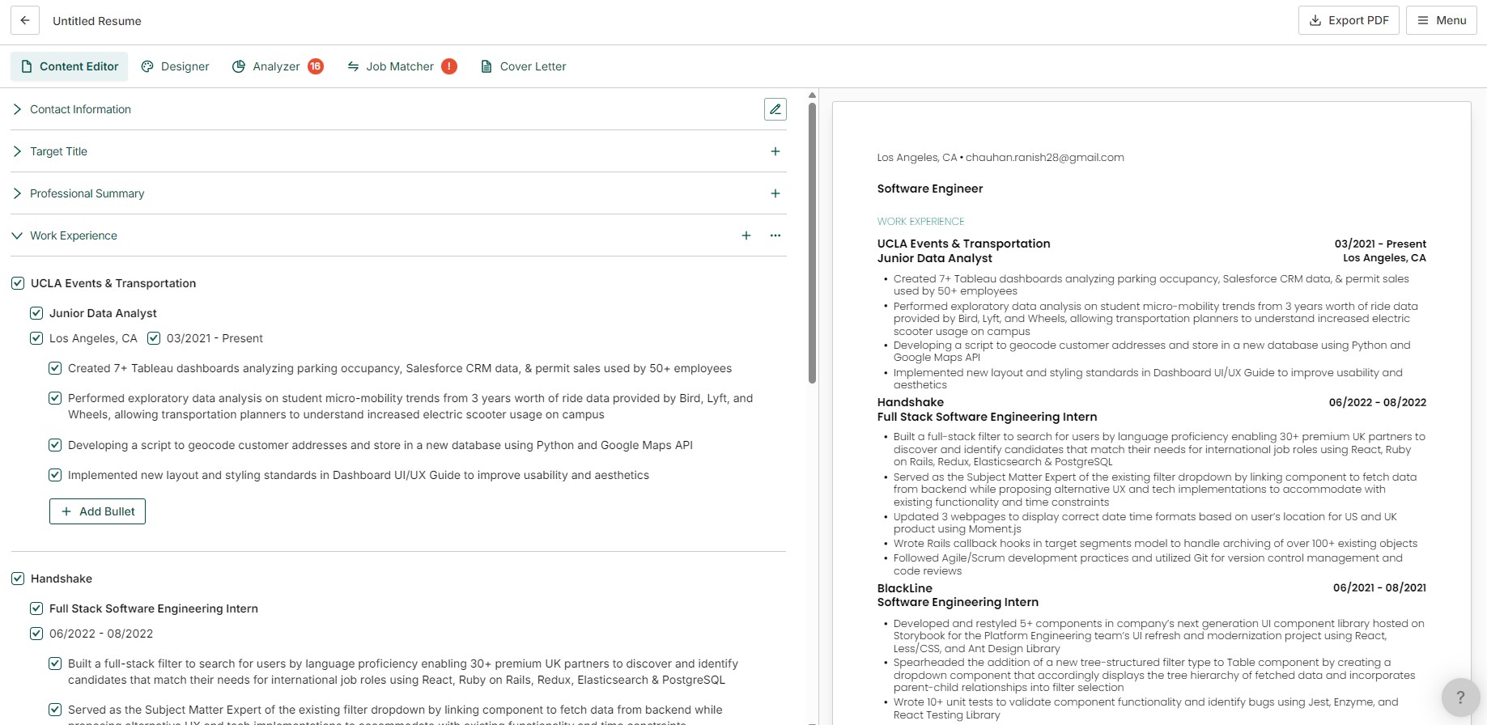Open the Cover Letter tab
The width and height of the screenshot is (1487, 725).
(523, 66)
